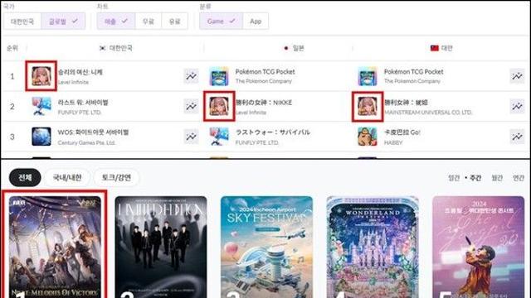Open 라스트 워: 서바이벌 app icon

pyautogui.click(x=41, y=106)
